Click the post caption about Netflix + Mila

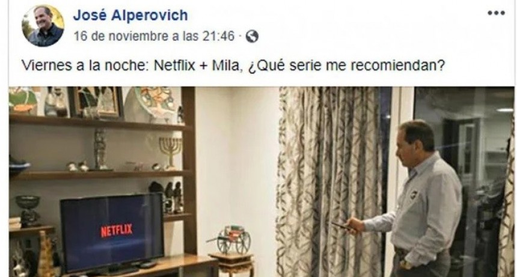233,65
